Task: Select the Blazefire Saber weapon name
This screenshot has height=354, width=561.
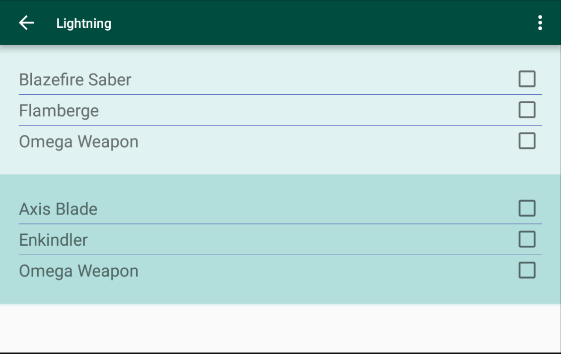Action: click(x=75, y=79)
